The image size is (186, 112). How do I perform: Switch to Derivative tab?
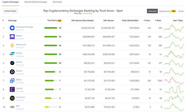pos(58,2)
